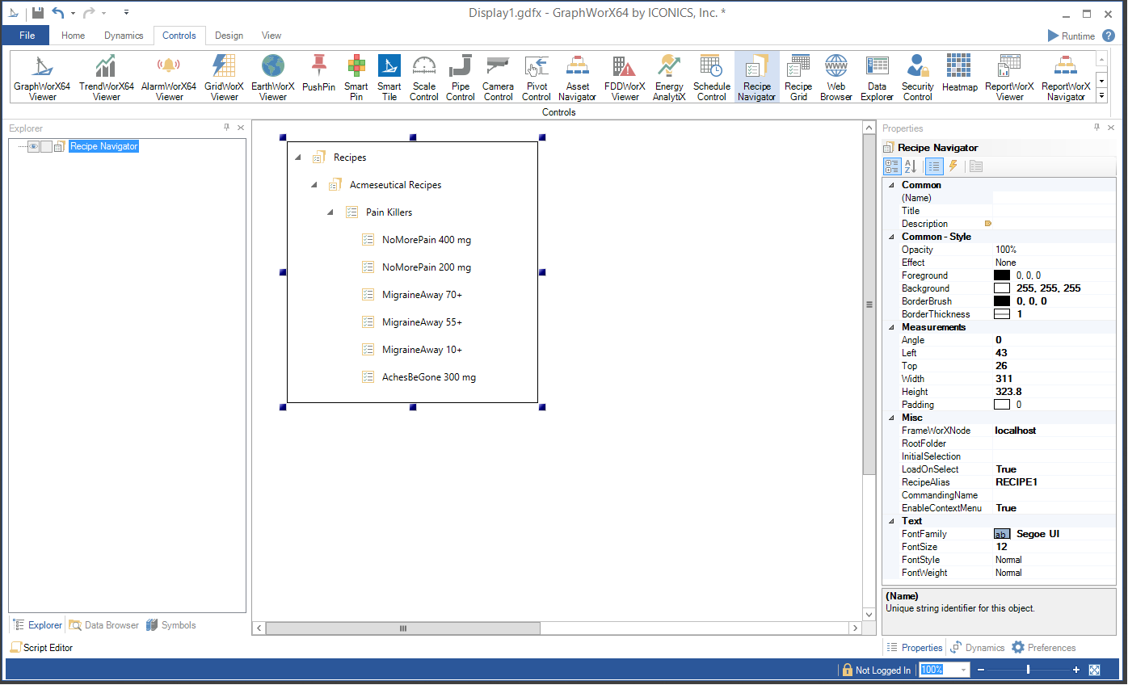1128x685 pixels.
Task: Choose the PushPin control
Action: (318, 74)
